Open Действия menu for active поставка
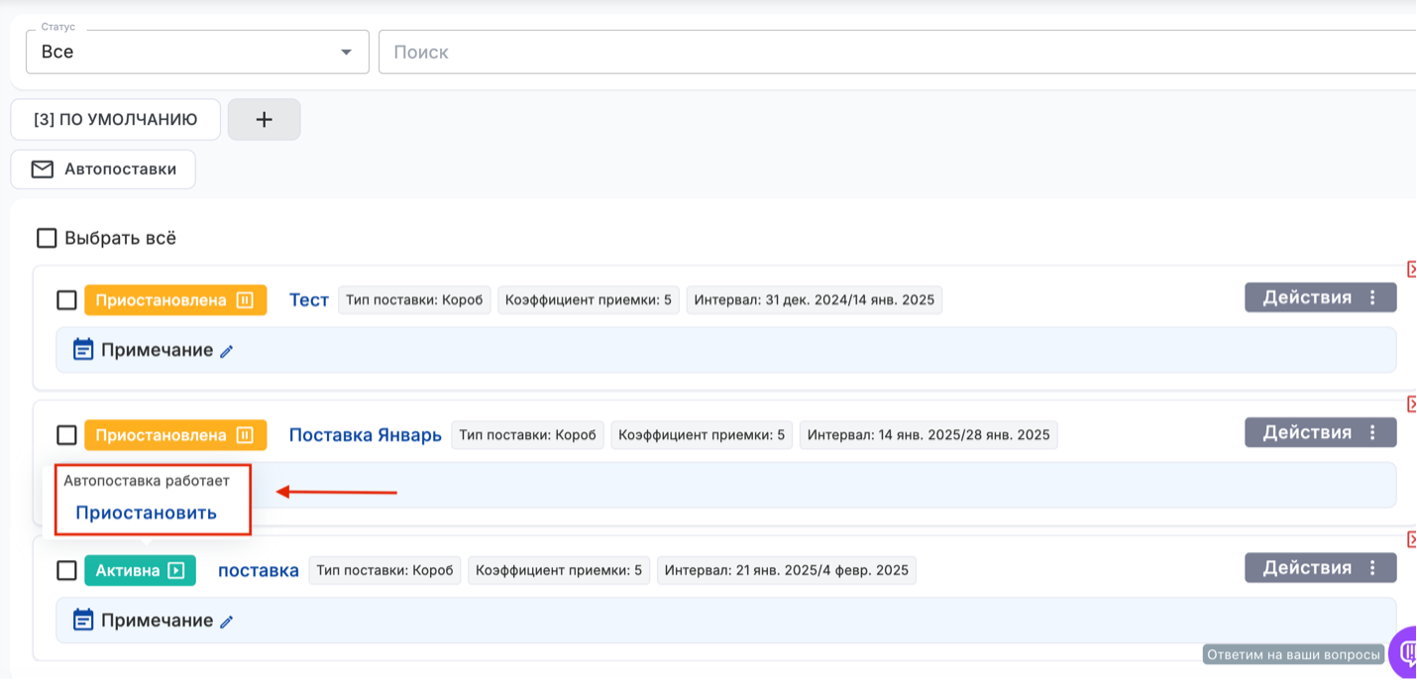1417x681 pixels. pos(1319,568)
